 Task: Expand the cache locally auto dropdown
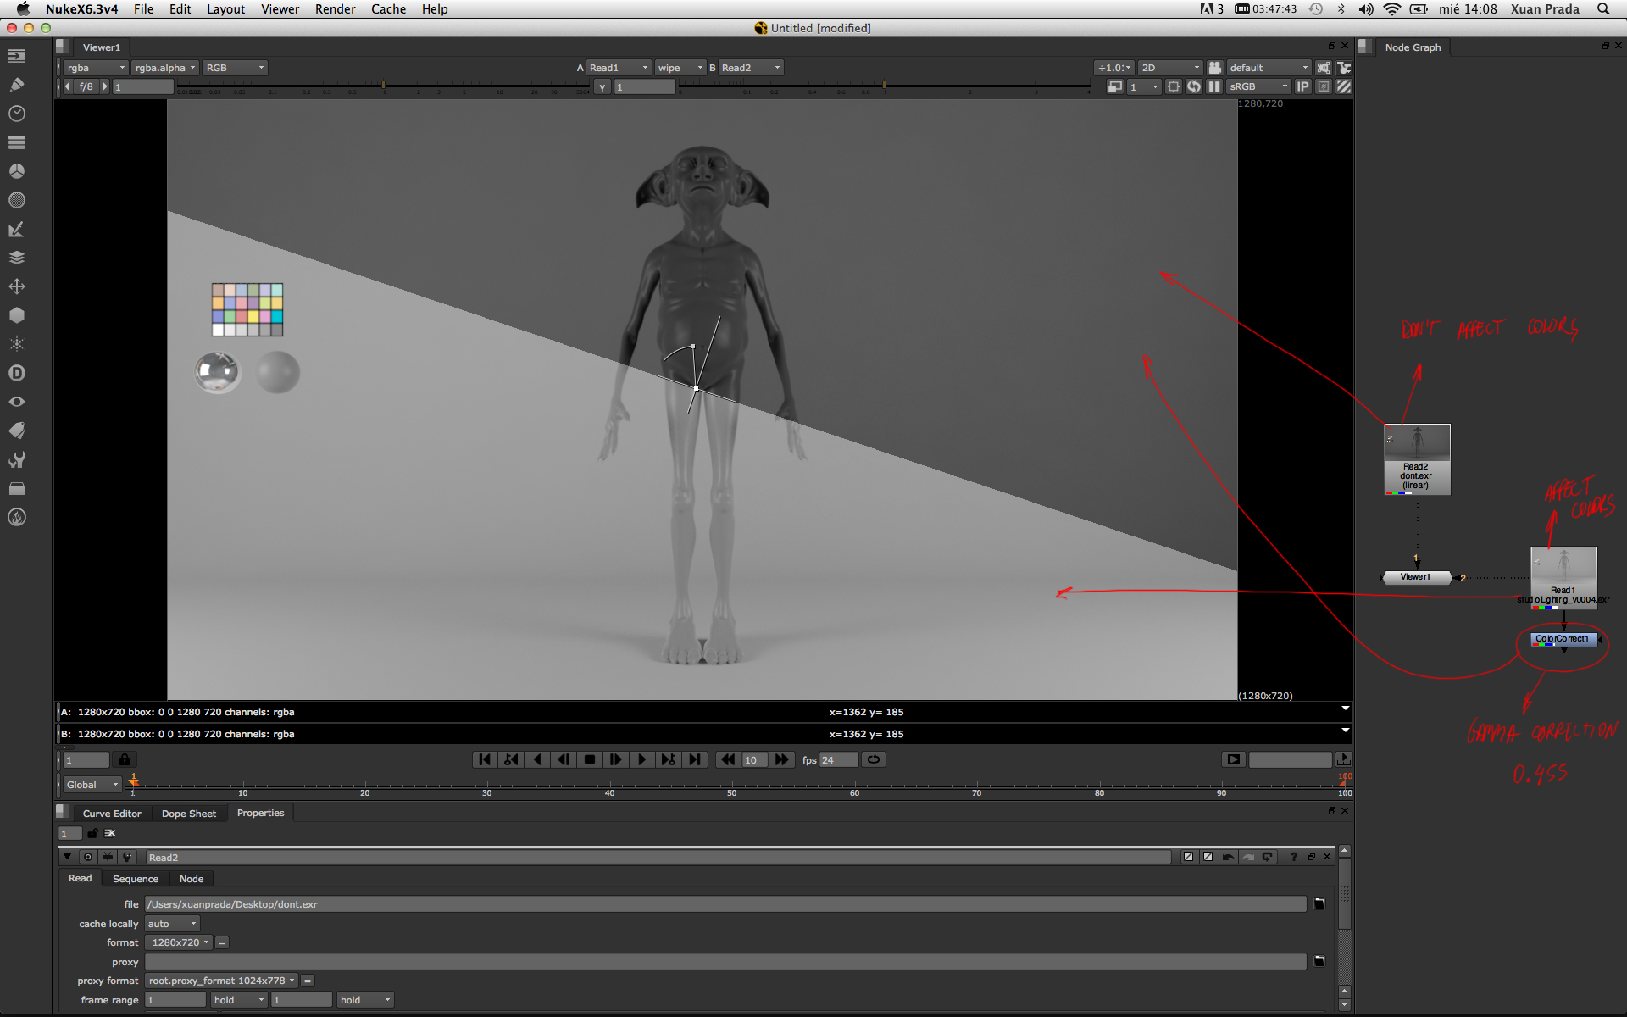pos(172,924)
